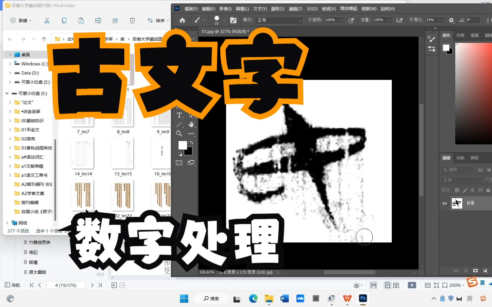Open brush settings side panel icon
This screenshot has width=492, height=307.
432,39
